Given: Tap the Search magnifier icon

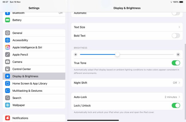Looking at the screenshot, I should (7, 98).
